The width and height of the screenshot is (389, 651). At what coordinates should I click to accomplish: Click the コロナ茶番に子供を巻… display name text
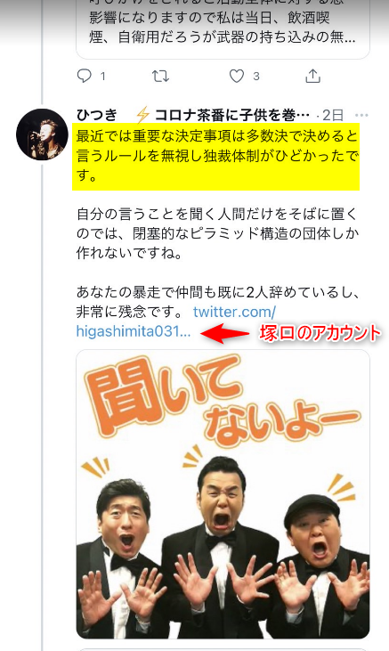point(232,115)
